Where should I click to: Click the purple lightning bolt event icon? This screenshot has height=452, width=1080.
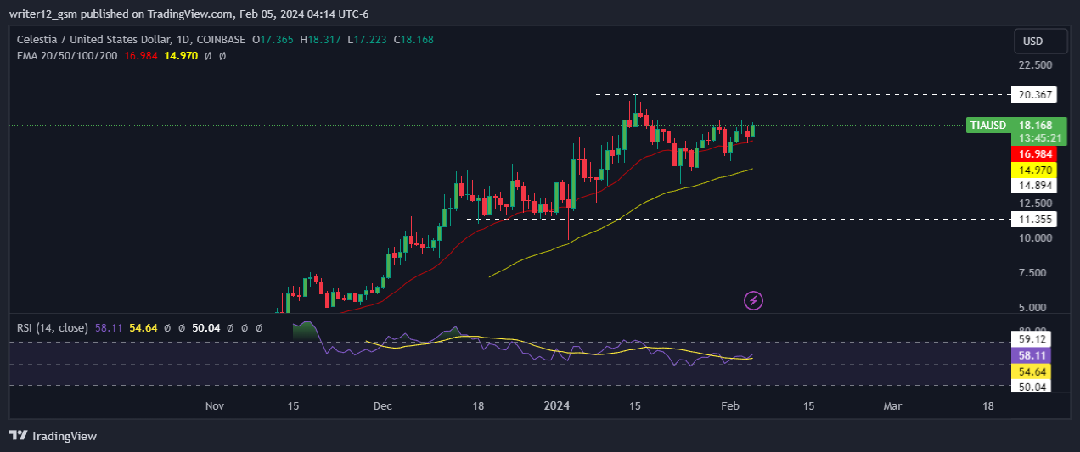click(x=753, y=299)
